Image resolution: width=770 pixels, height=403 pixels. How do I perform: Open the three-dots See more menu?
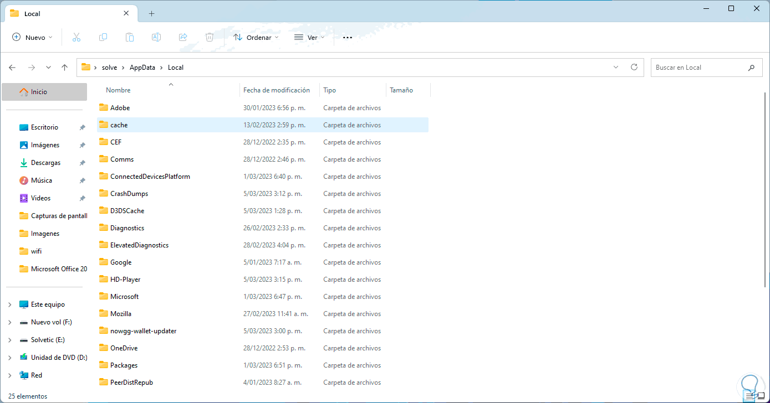(x=348, y=38)
